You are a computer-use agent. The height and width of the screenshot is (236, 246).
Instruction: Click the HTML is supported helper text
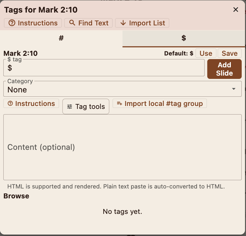(x=116, y=186)
